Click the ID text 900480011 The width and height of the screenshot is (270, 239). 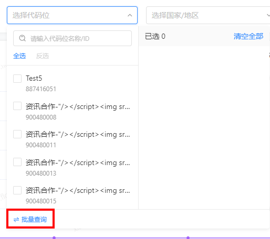[x=41, y=145]
